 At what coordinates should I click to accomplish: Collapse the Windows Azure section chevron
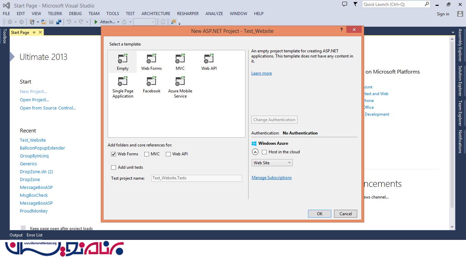click(x=255, y=152)
